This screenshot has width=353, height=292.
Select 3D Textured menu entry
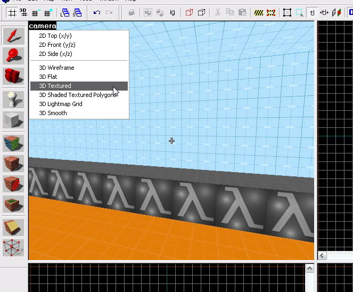(x=79, y=86)
